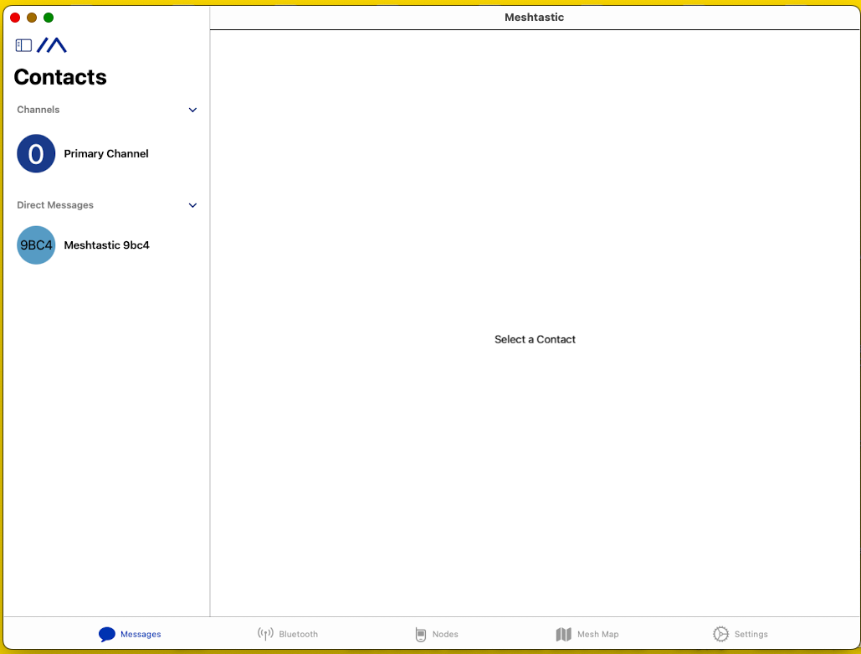
Task: Click the Messages tab speech bubble icon
Action: click(107, 634)
